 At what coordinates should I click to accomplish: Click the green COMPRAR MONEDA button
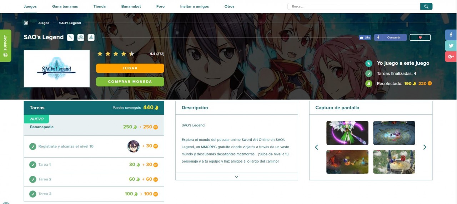pyautogui.click(x=130, y=82)
